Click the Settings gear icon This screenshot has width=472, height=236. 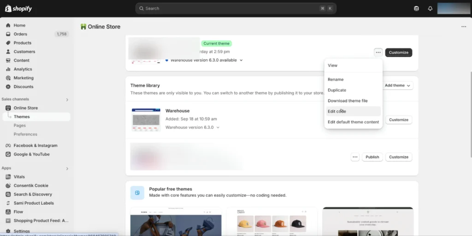(x=8, y=231)
